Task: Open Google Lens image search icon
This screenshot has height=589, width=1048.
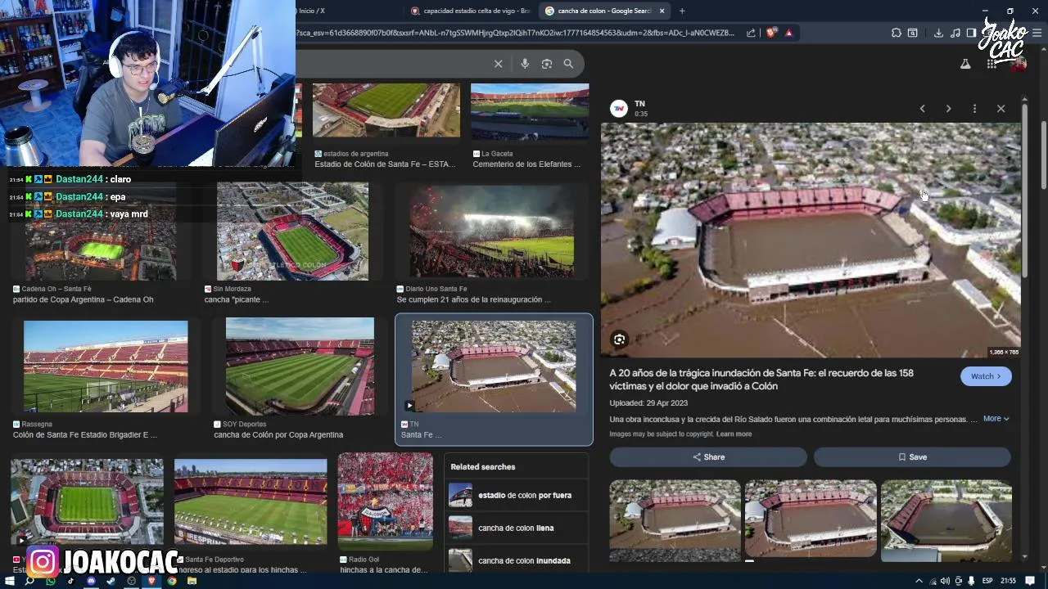Action: click(547, 64)
